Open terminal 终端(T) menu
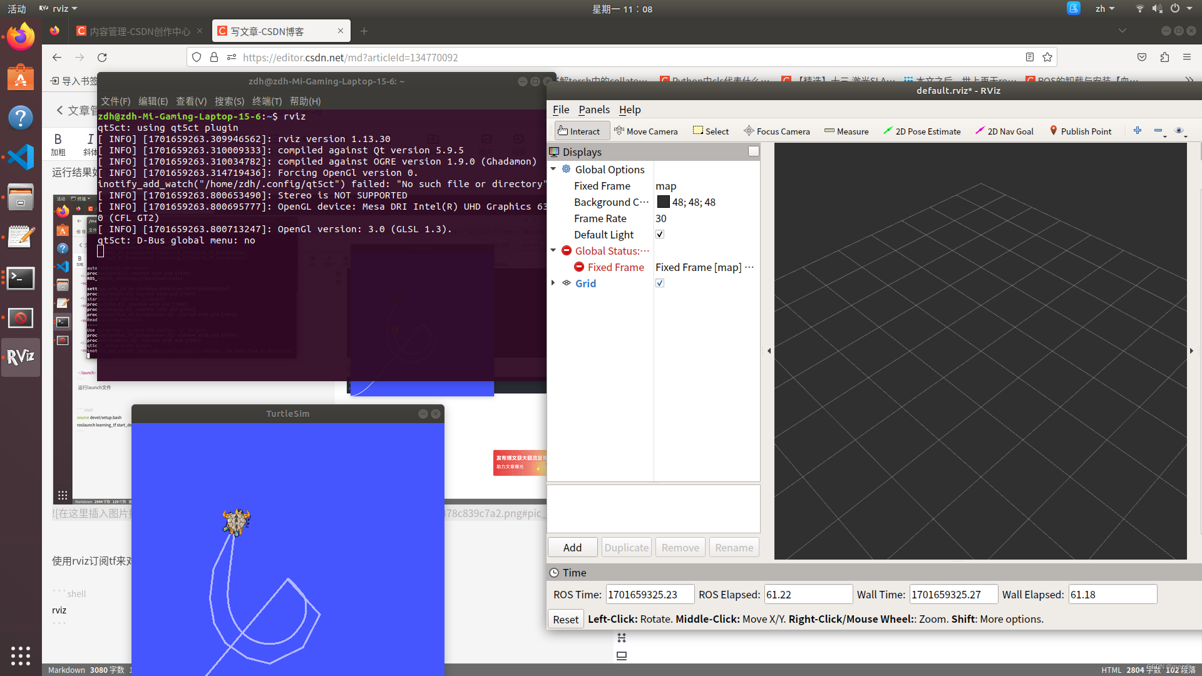The image size is (1202, 676). (267, 101)
